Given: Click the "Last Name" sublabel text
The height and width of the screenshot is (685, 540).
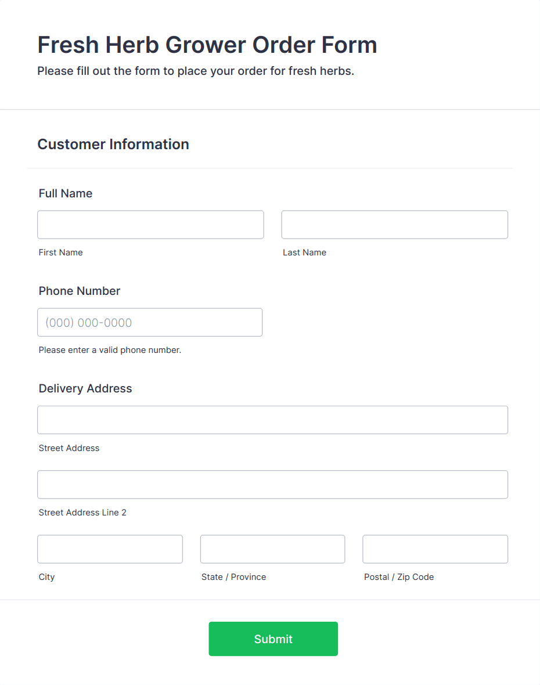Looking at the screenshot, I should (x=304, y=253).
